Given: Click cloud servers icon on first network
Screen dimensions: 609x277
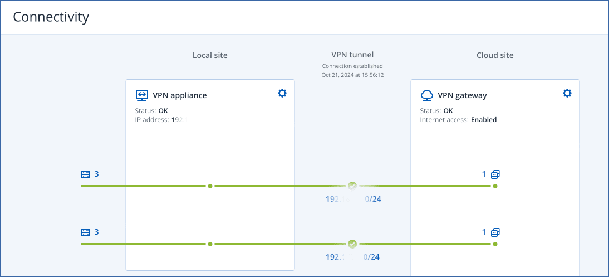Looking at the screenshot, I should pos(495,174).
